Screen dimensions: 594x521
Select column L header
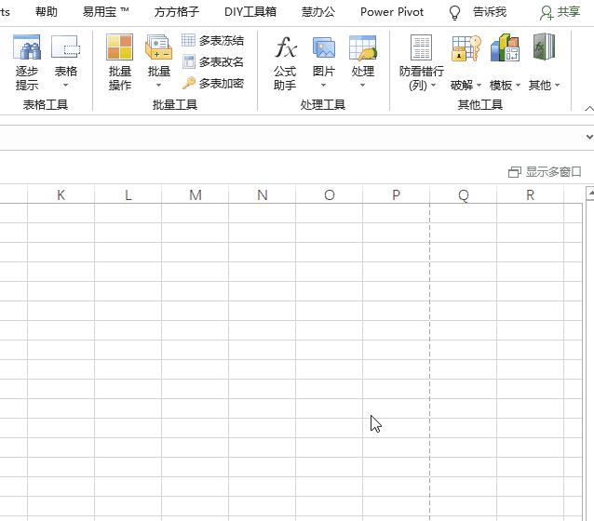(x=128, y=194)
